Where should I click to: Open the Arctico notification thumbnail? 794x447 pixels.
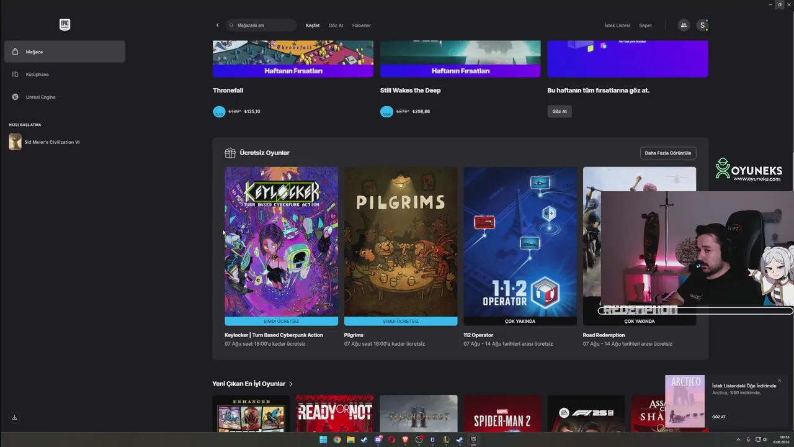tap(685, 401)
